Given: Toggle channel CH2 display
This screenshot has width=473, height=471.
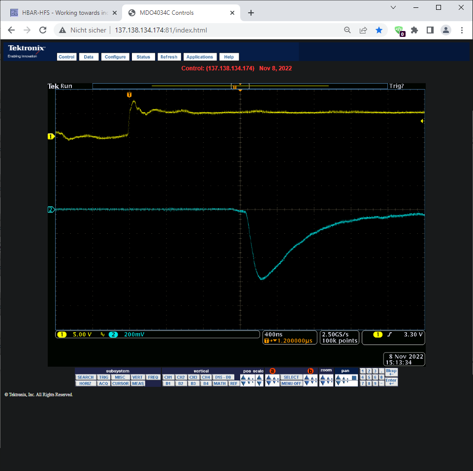Looking at the screenshot, I should click(x=181, y=377).
